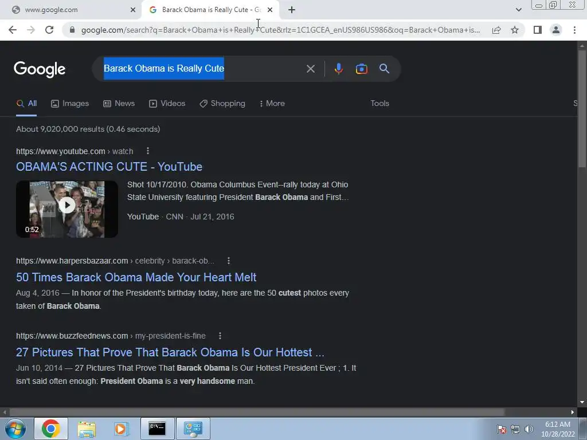Screen dimensions: 587x440
Task: Open options for the harpersbazaar.com result
Action: [229, 261]
